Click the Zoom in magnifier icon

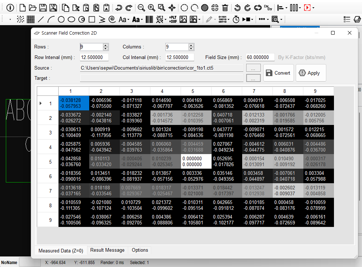(152, 8)
